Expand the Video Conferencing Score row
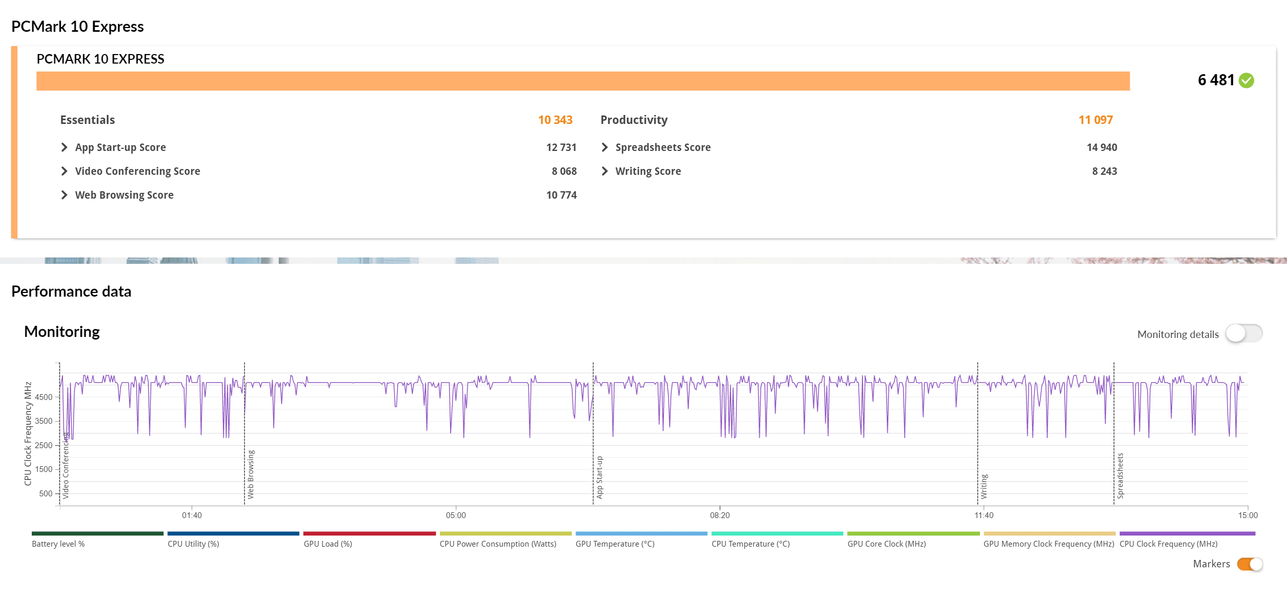This screenshot has height=606, width=1287. click(x=64, y=171)
